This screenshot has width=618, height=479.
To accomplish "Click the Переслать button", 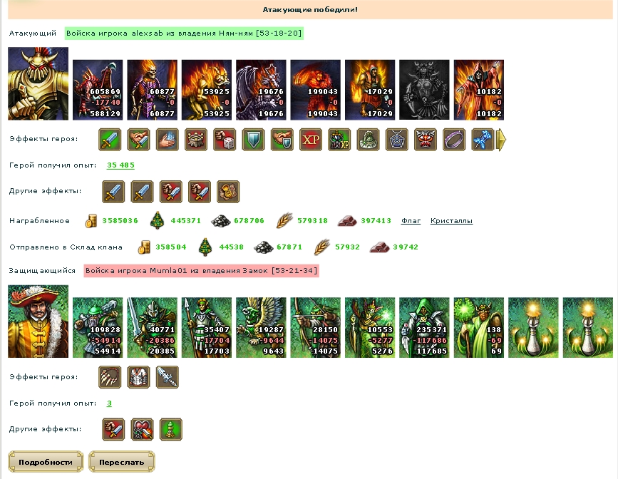I will point(122,462).
